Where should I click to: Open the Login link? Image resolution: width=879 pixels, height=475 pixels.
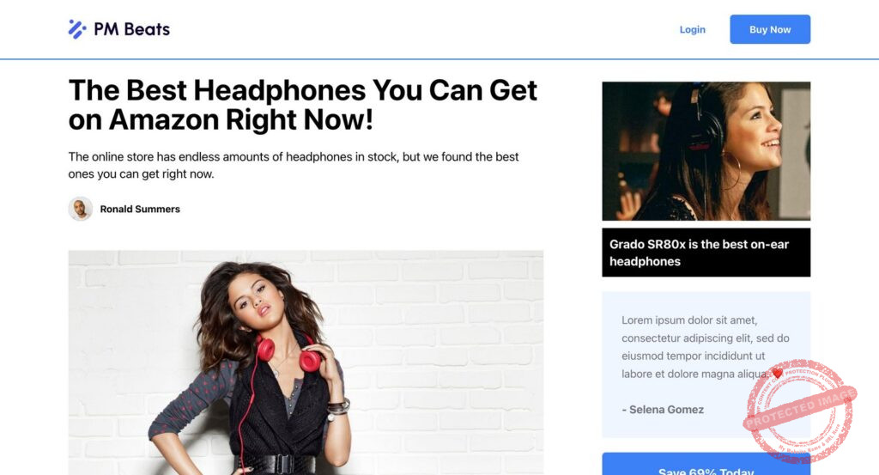pyautogui.click(x=693, y=30)
